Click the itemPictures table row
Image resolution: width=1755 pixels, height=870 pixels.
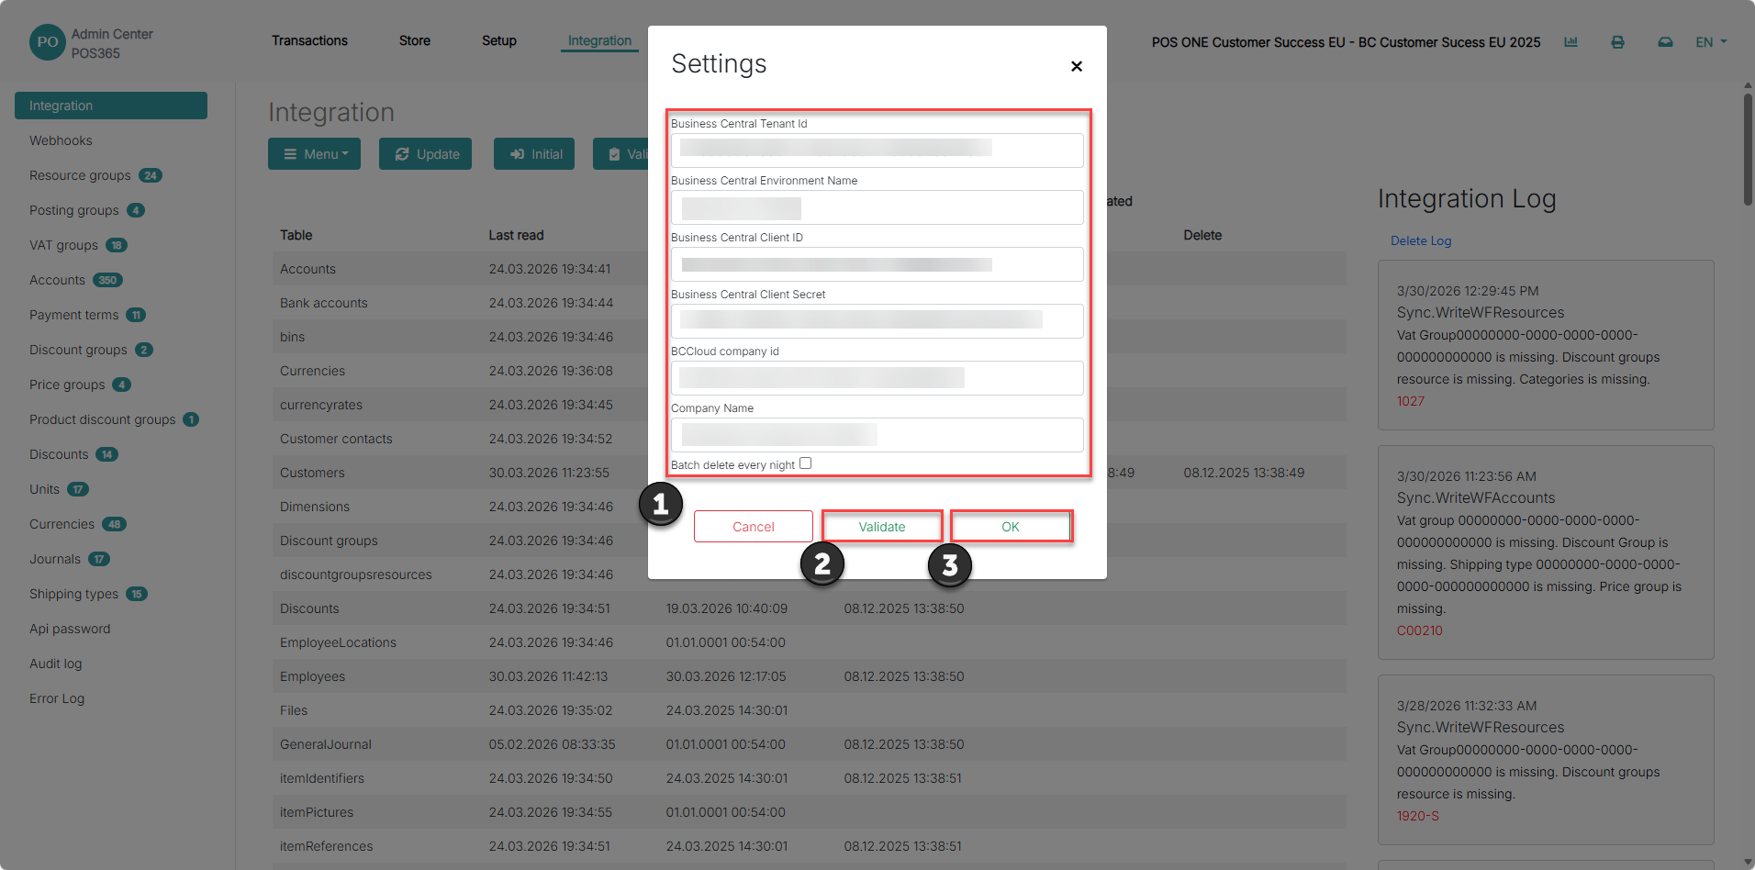810,812
